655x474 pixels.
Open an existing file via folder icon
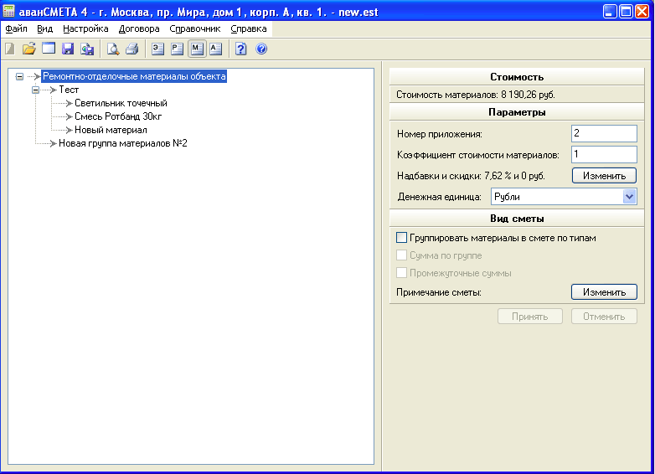coord(28,49)
